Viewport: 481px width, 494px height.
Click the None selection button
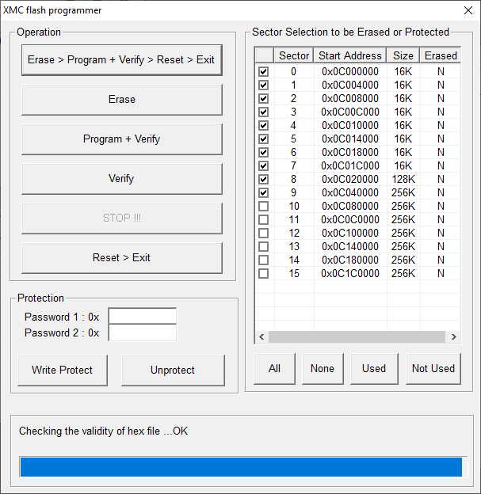point(323,369)
